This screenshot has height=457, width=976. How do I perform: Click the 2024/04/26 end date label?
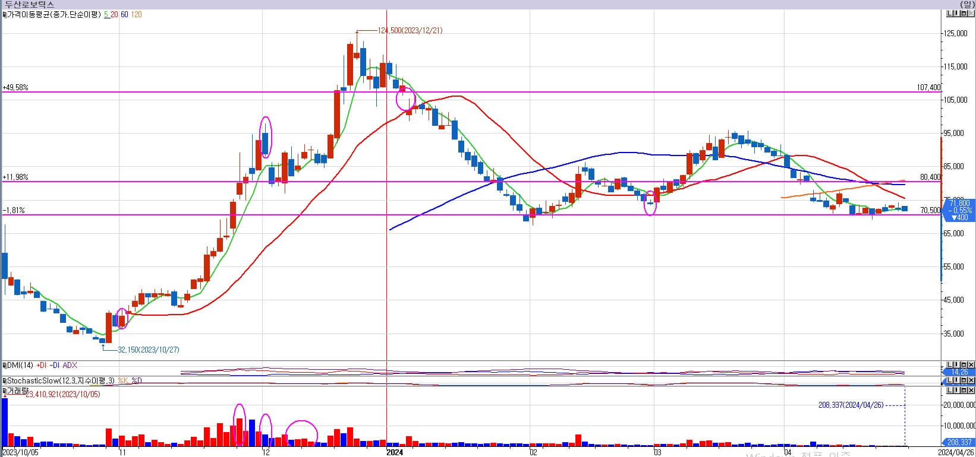click(956, 452)
